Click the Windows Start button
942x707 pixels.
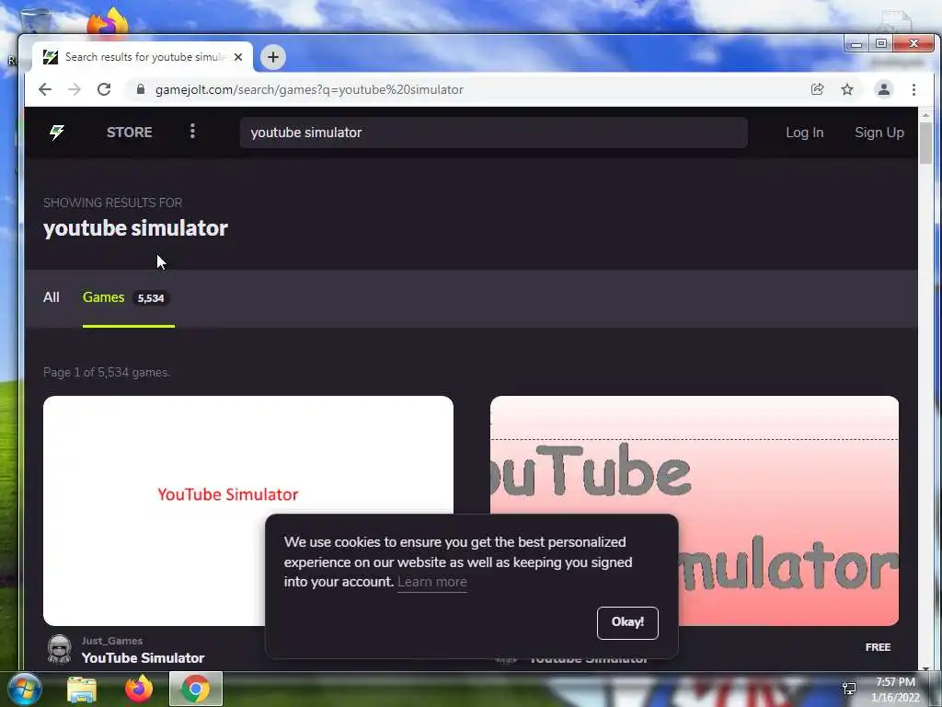pyautogui.click(x=23, y=689)
